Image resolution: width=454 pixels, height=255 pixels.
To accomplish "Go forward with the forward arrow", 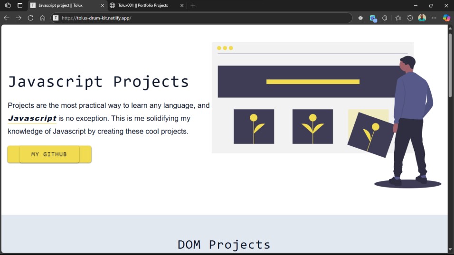I will coord(19,18).
